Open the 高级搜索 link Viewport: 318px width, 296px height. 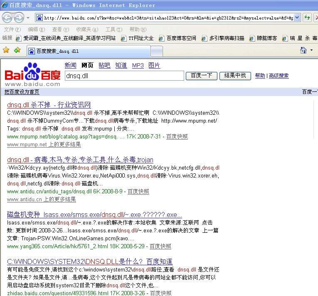pyautogui.click(x=279, y=76)
